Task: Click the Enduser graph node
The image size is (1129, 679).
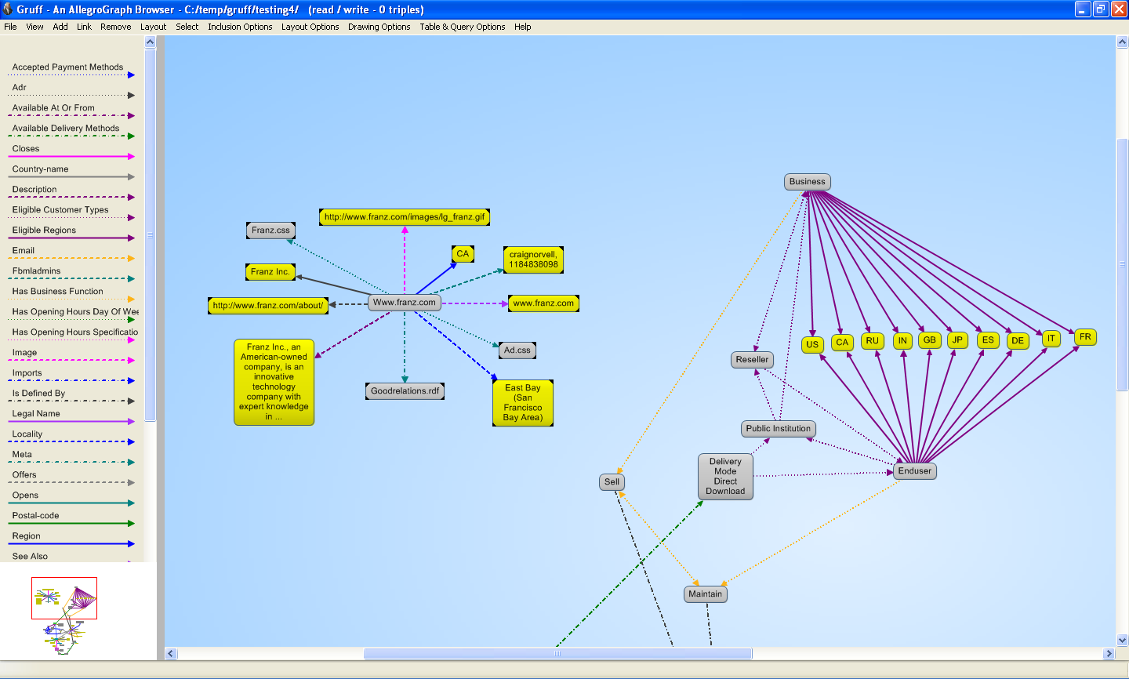Action: point(914,471)
